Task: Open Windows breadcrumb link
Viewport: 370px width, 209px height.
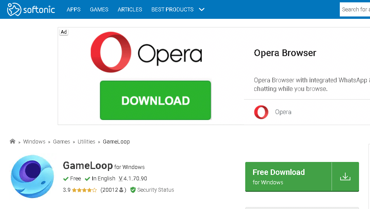Action: [x=34, y=142]
